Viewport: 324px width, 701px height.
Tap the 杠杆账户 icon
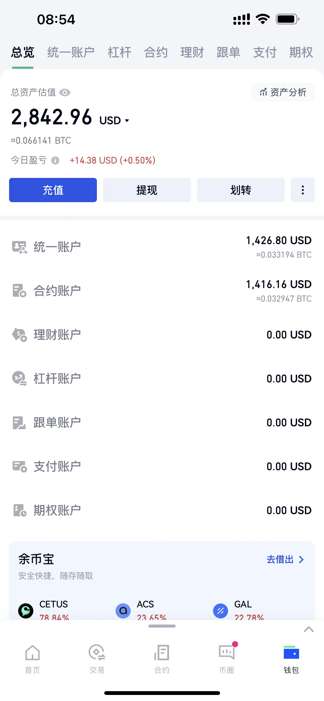pos(19,379)
